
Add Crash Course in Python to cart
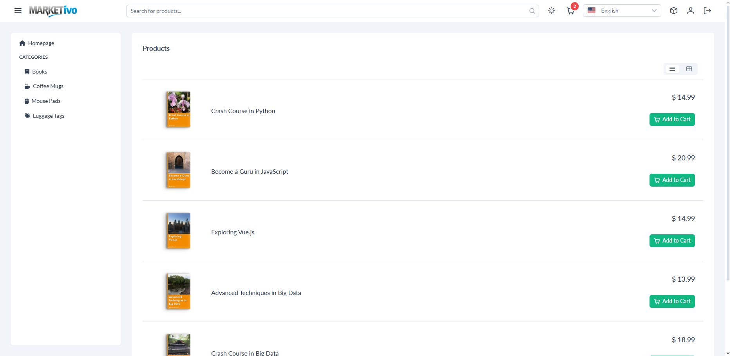[672, 119]
